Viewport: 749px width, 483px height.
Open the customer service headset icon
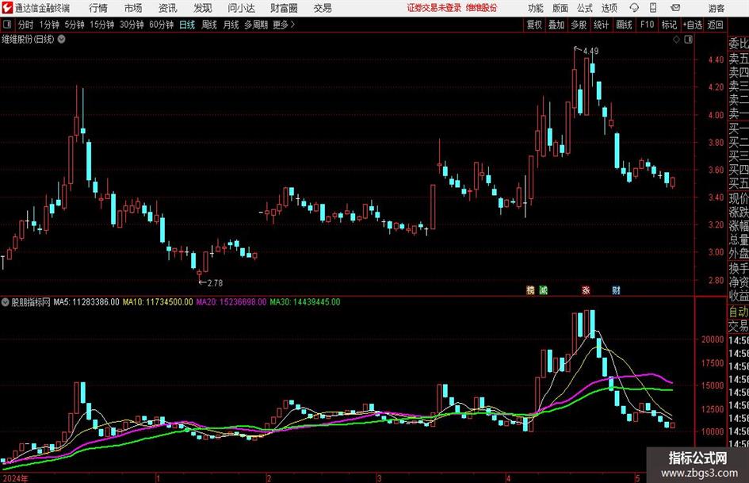pos(634,8)
